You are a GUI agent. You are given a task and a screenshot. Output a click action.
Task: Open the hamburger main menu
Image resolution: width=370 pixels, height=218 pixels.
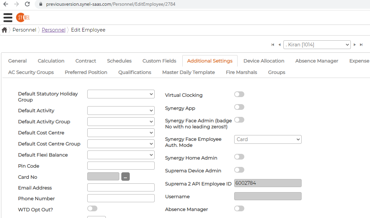(x=8, y=18)
